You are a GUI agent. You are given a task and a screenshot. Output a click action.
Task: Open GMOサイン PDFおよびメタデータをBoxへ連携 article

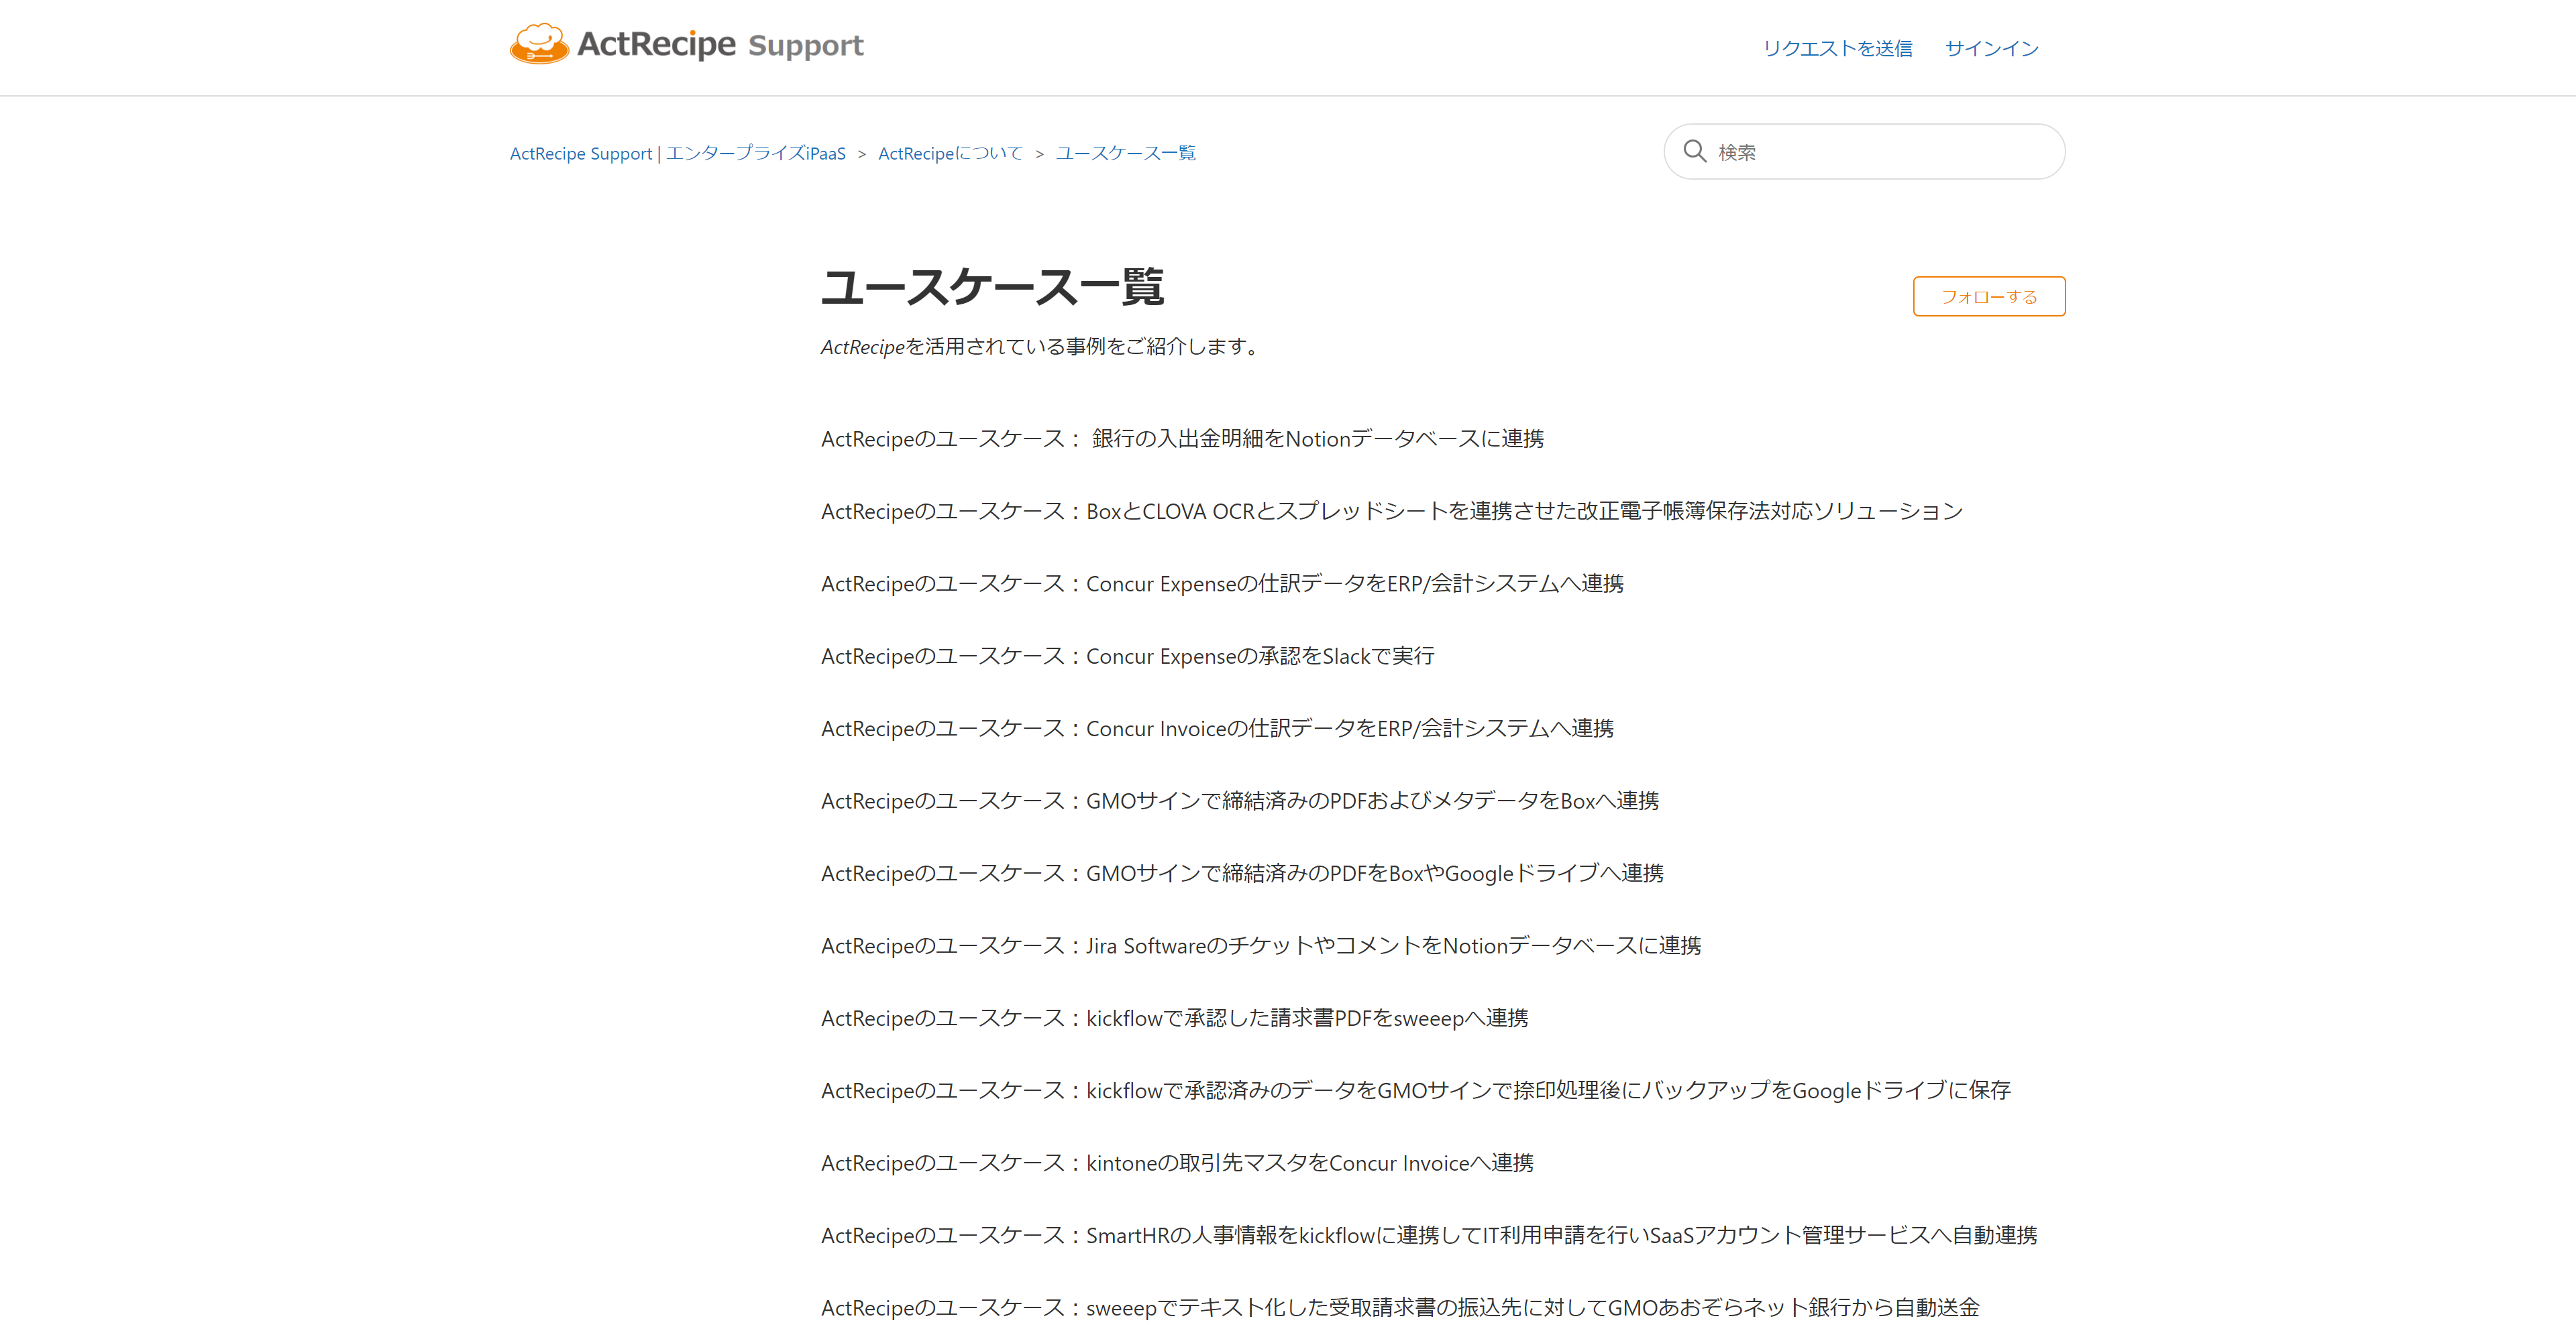(1240, 801)
